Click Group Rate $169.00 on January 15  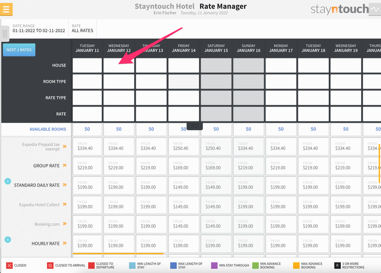[x=216, y=166]
